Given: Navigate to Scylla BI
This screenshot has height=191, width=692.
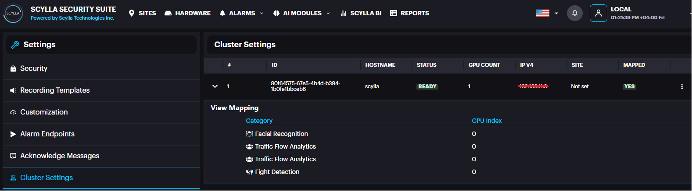Looking at the screenshot, I should 361,13.
